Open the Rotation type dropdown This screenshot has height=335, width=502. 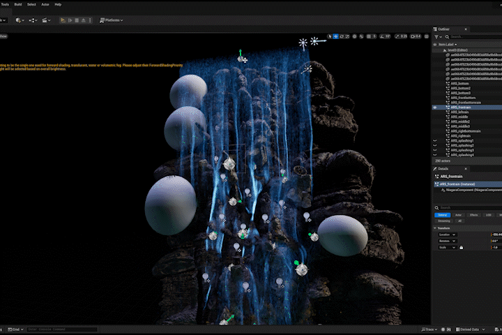(x=447, y=241)
